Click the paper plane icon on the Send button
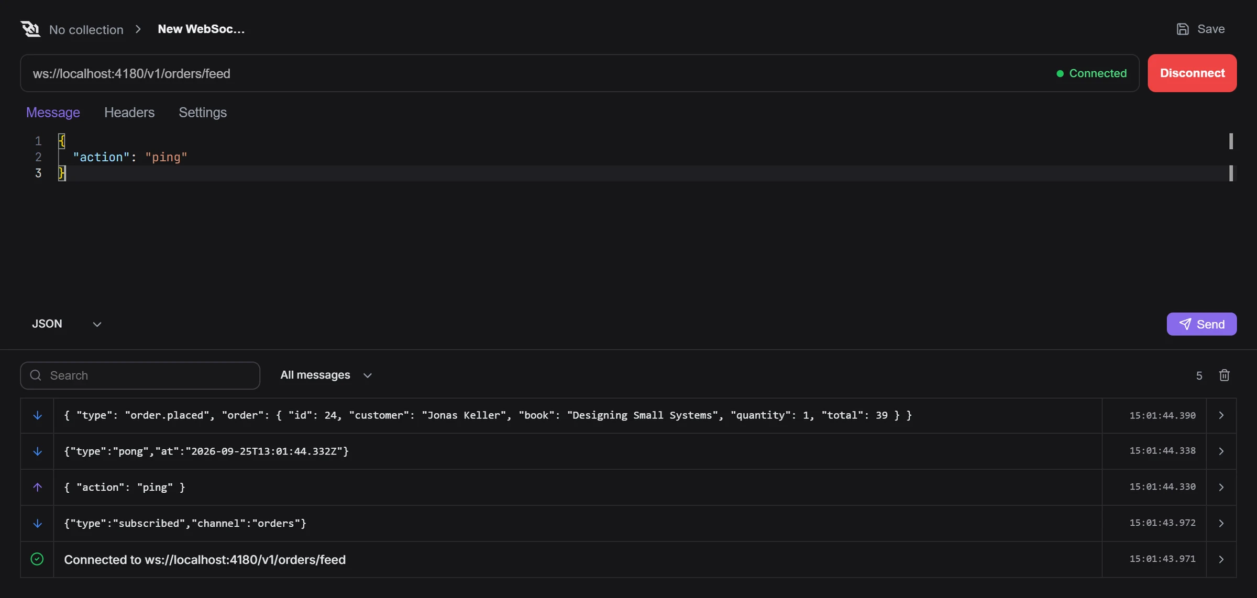The image size is (1257, 598). pos(1185,324)
